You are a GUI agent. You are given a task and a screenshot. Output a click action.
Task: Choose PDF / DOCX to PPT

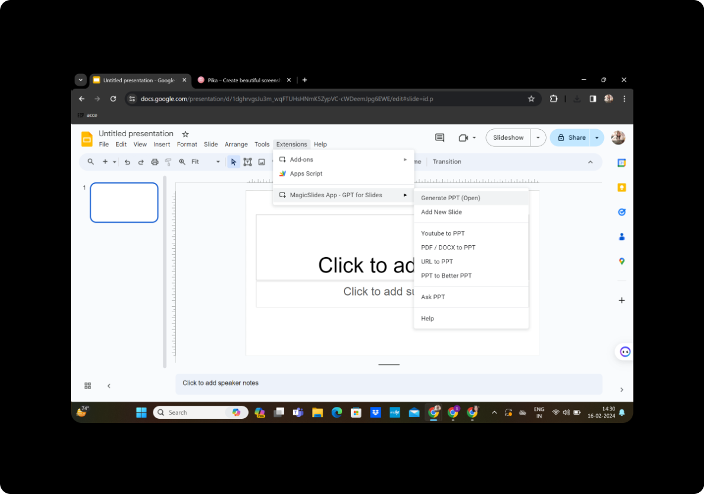coord(471,248)
